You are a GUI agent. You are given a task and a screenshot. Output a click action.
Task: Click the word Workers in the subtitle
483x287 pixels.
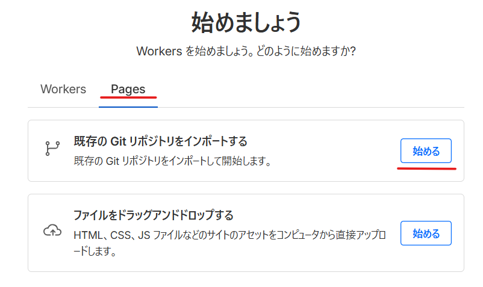point(159,51)
